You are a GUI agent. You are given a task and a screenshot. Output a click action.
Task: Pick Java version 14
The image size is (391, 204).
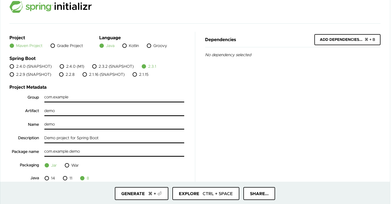(x=50, y=178)
